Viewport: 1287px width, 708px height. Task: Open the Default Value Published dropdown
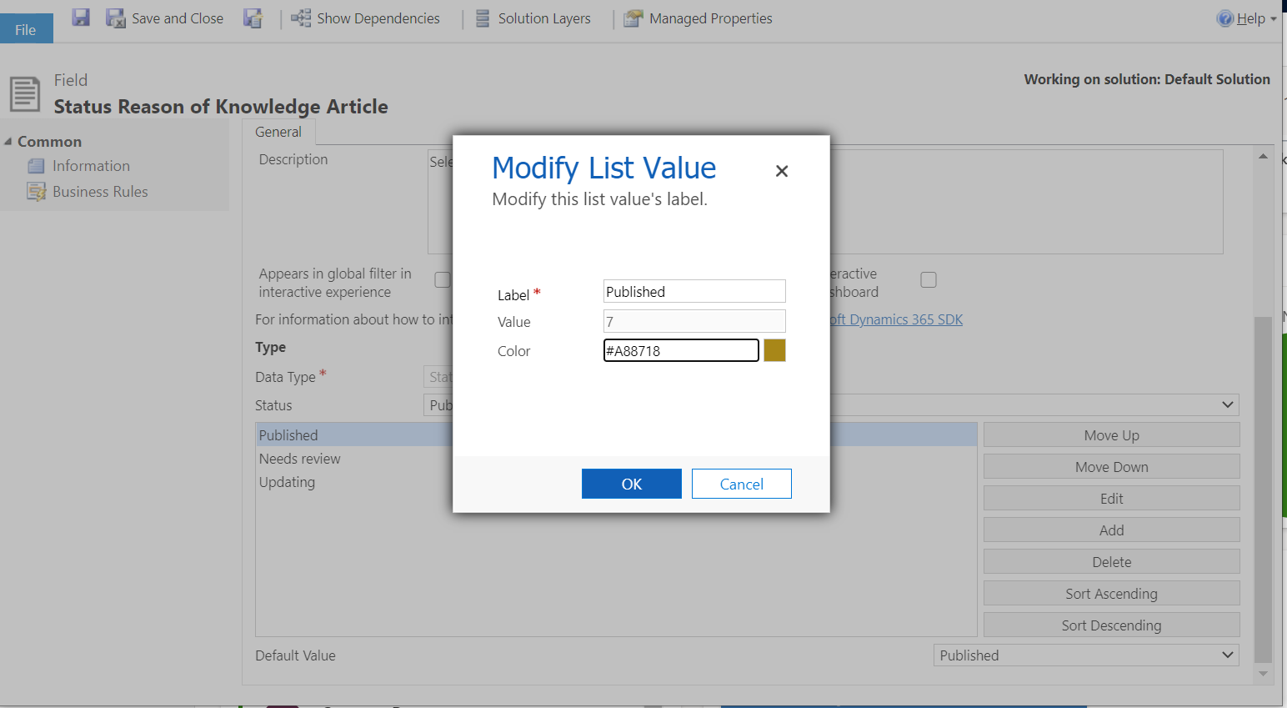pos(1086,655)
